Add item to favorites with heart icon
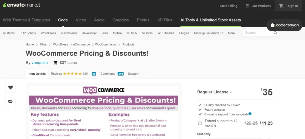 click(10, 87)
